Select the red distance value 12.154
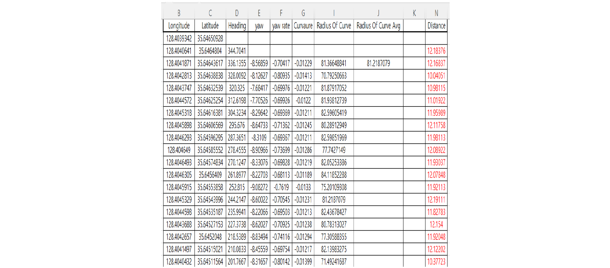Screen dimensions: 610x268 (x=436, y=224)
